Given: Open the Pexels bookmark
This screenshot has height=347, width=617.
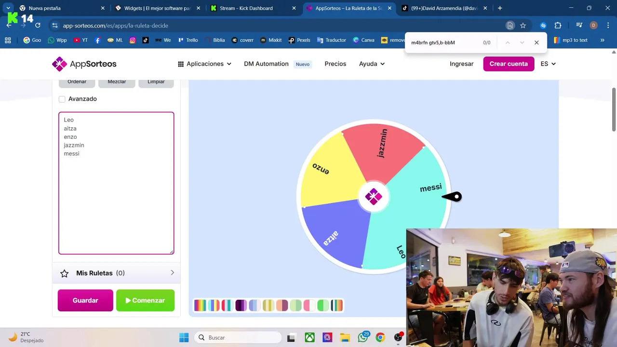Looking at the screenshot, I should click(x=299, y=40).
